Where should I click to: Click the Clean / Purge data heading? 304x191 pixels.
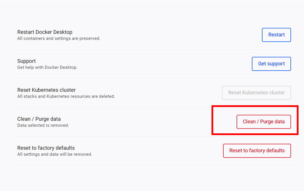coord(39,119)
